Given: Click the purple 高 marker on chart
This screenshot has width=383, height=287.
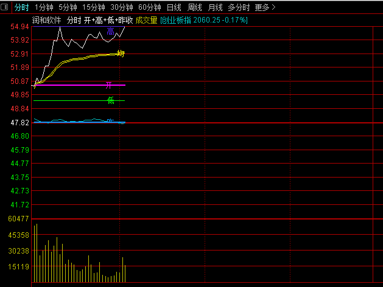Looking at the screenshot, I should pyautogui.click(x=110, y=31).
